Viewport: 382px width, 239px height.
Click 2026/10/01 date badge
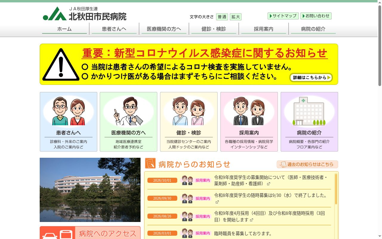coord(162,180)
